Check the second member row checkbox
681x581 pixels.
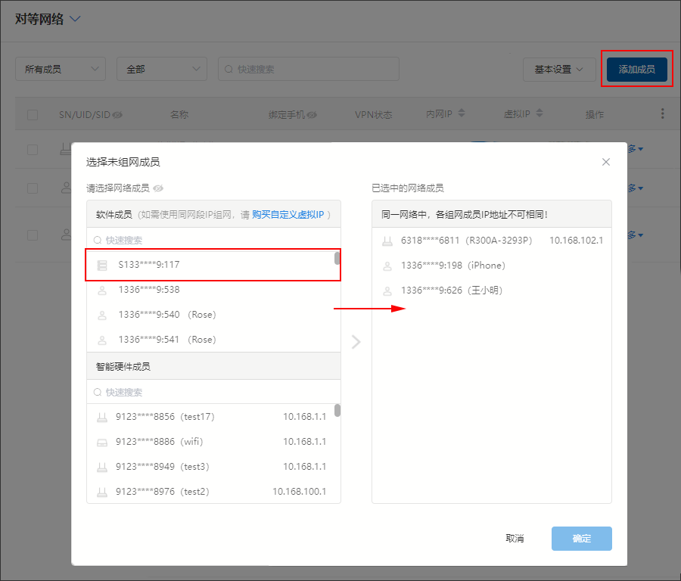pos(33,188)
